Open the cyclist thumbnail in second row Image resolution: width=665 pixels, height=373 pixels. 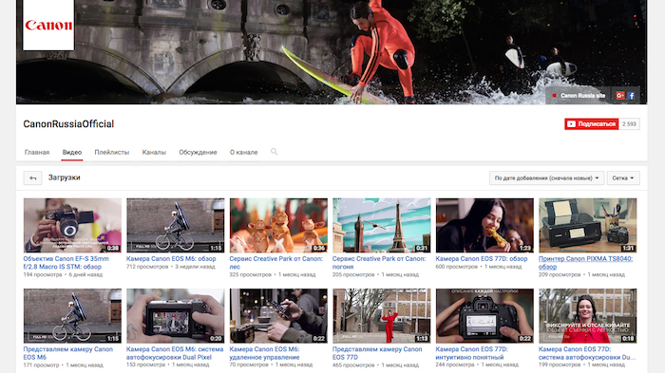tap(72, 316)
